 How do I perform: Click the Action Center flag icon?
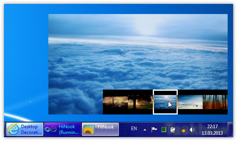coord(154,130)
